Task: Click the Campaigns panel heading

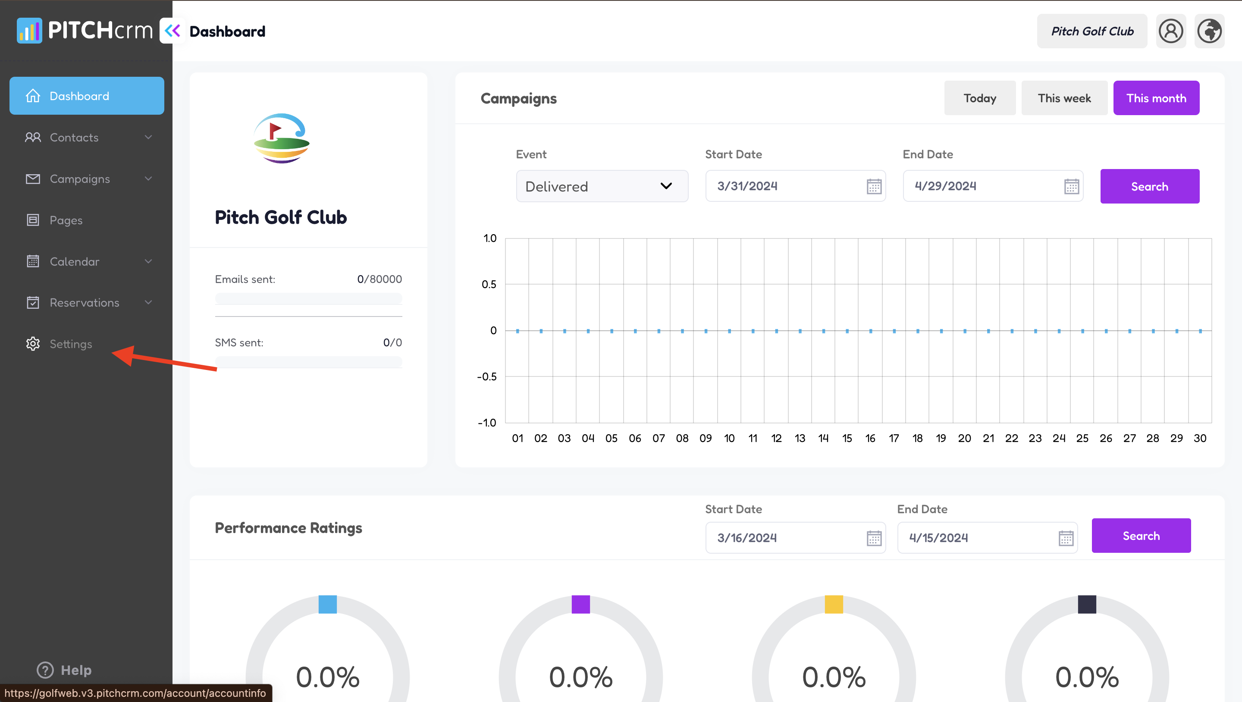Action: (x=519, y=98)
